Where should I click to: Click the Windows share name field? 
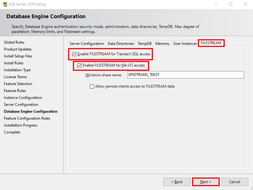(x=185, y=75)
